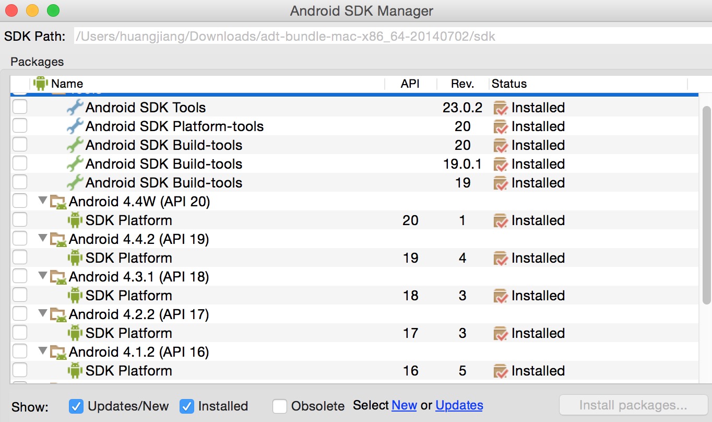
Task: Collapse the Android 4.3.1 (API 18) group
Action: point(43,276)
